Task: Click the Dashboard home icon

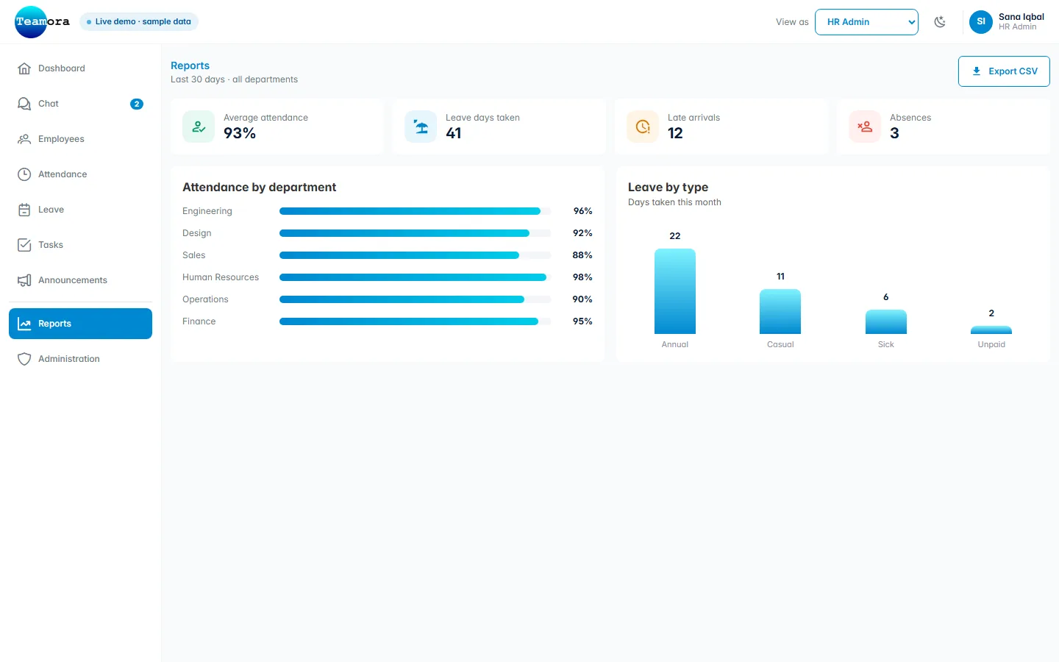Action: point(24,68)
